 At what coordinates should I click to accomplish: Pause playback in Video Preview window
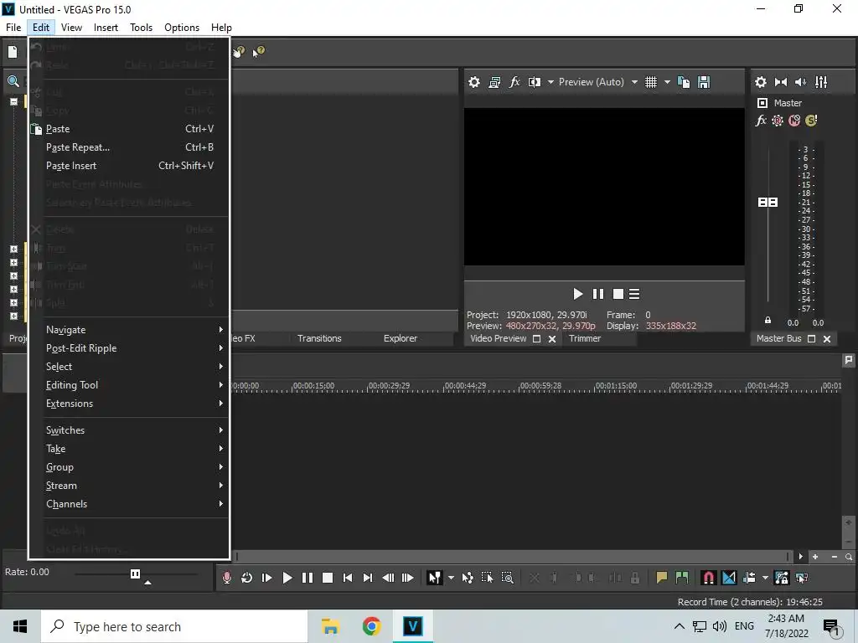click(x=598, y=294)
